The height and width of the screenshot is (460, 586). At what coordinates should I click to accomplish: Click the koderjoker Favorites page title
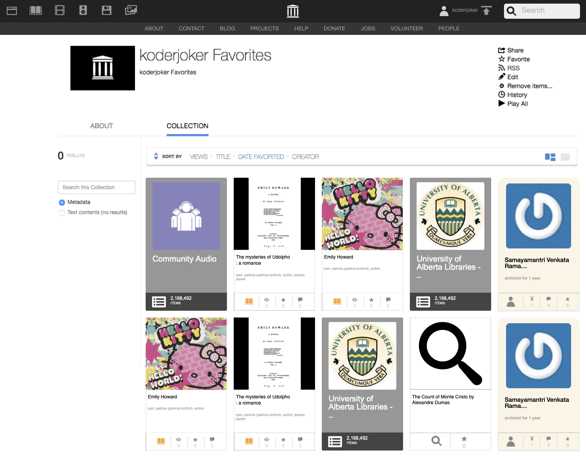pyautogui.click(x=205, y=56)
